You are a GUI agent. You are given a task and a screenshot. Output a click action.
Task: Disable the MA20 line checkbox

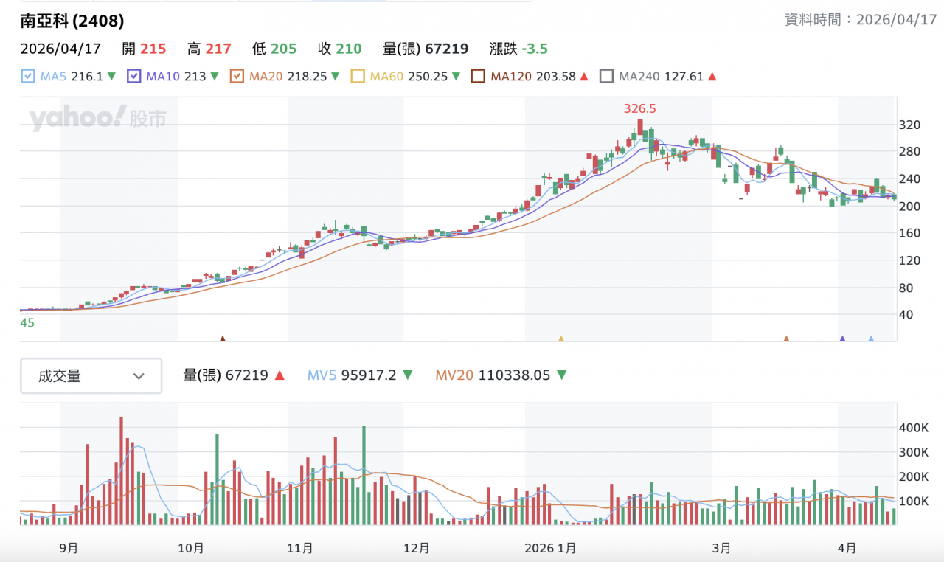[x=237, y=76]
